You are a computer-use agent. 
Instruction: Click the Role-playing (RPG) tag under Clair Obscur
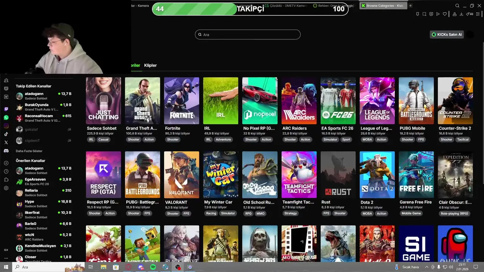(x=454, y=213)
